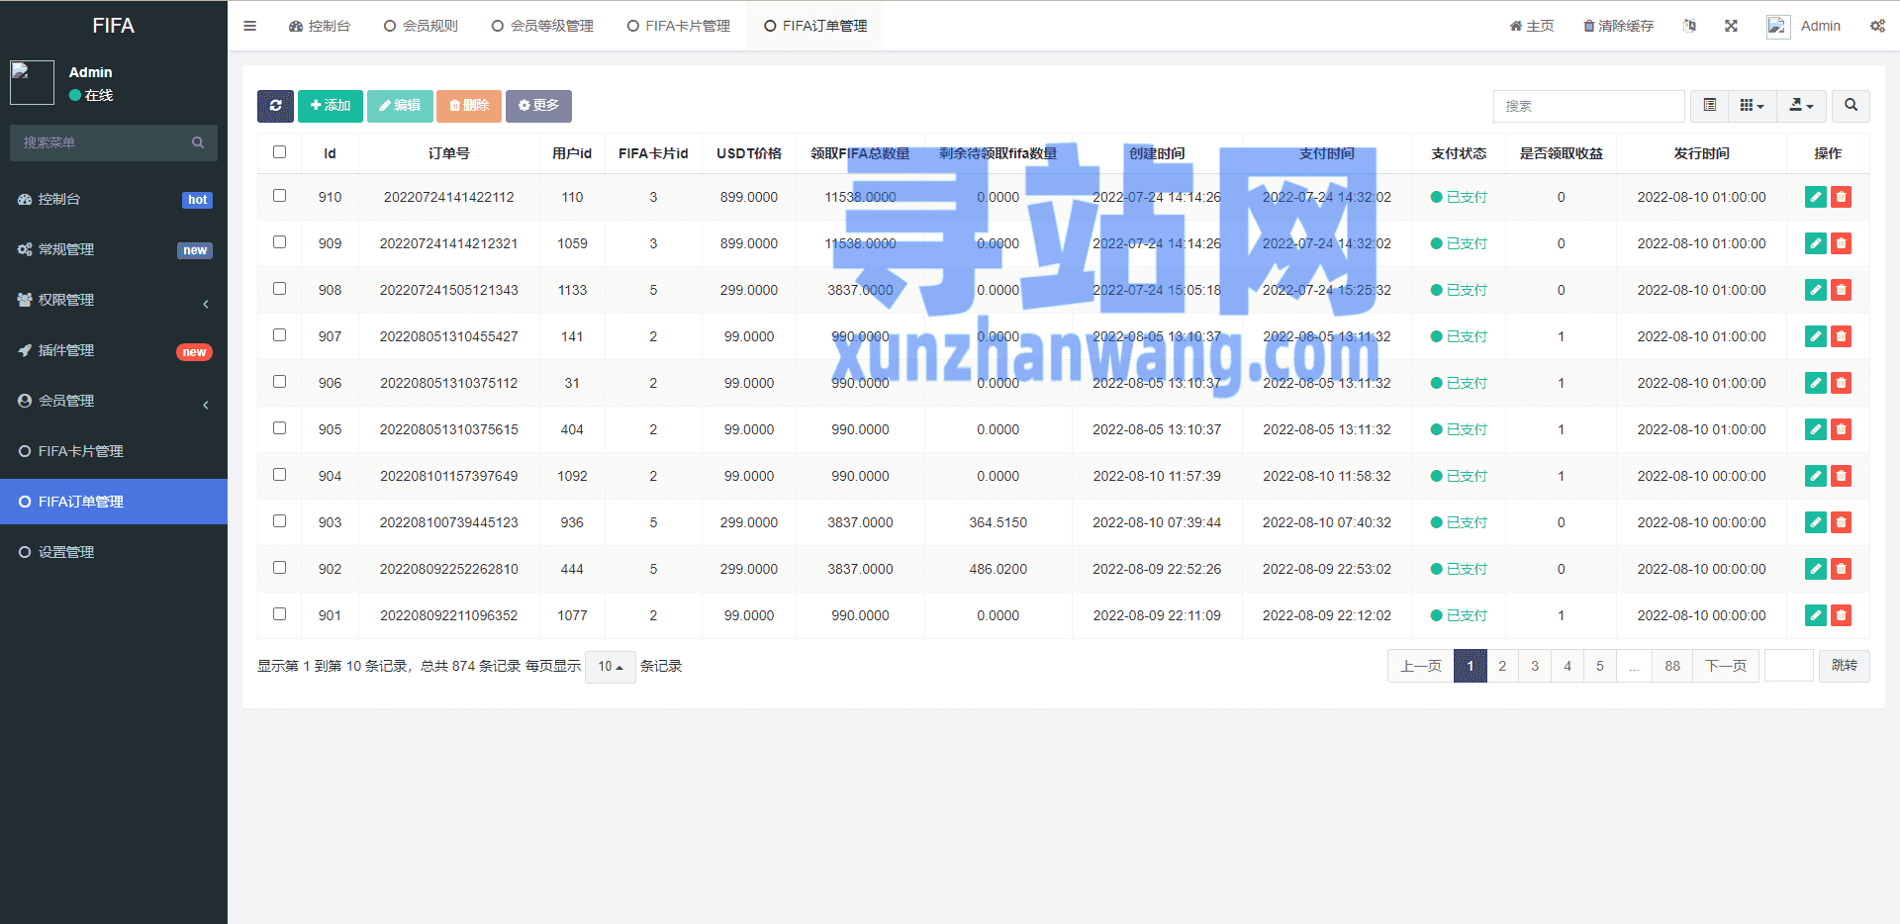Click the edit icon for row 907
Viewport: 1900px width, 924px height.
click(x=1815, y=336)
